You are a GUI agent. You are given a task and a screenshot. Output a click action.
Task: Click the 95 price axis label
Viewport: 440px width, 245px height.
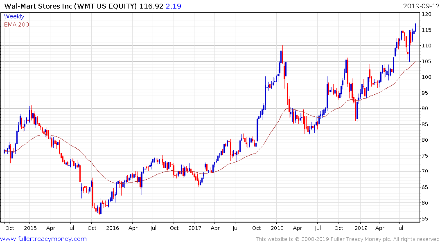click(425, 93)
